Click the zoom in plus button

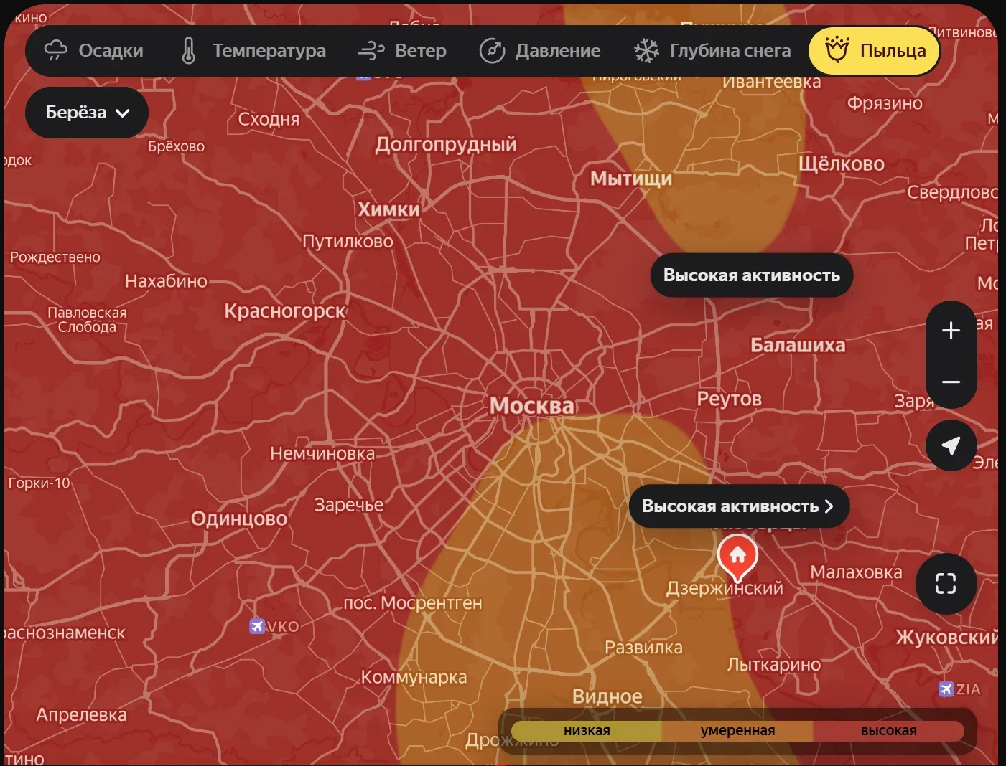[951, 330]
